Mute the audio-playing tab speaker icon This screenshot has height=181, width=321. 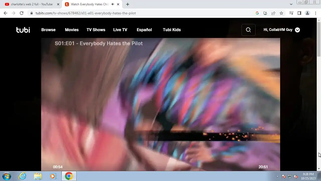[113, 4]
